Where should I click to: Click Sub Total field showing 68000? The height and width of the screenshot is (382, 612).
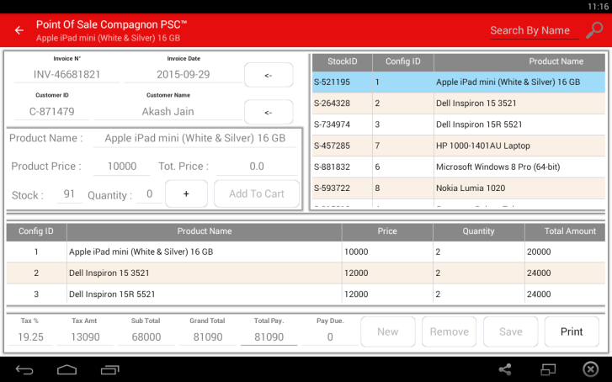point(146,337)
